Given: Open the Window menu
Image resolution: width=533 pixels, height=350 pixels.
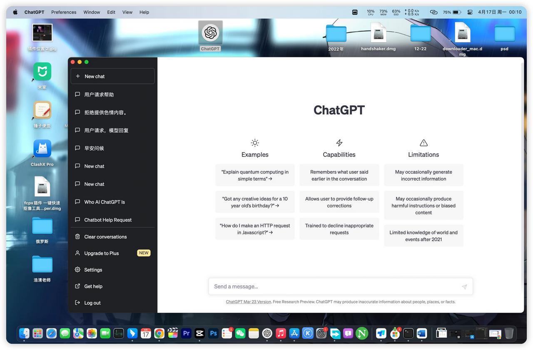Looking at the screenshot, I should 92,12.
